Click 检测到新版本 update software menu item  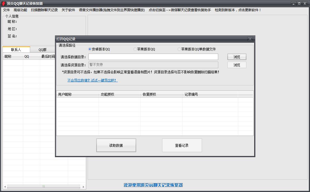coord(238,10)
